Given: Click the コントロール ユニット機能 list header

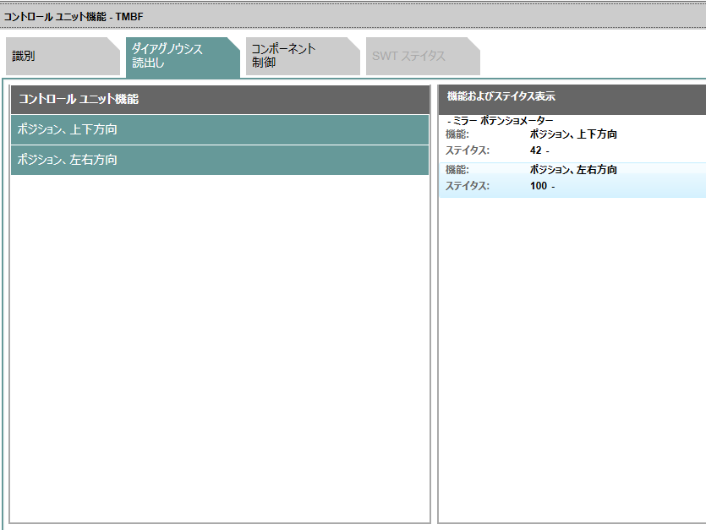Looking at the screenshot, I should click(220, 100).
